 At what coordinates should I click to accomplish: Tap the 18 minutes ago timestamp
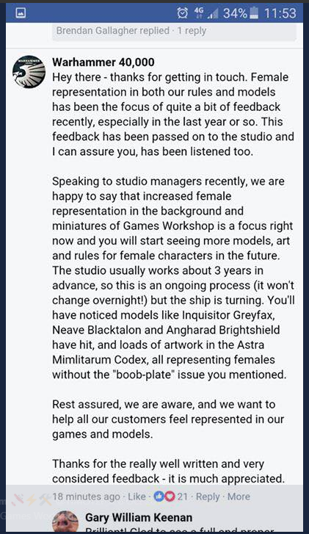(86, 497)
